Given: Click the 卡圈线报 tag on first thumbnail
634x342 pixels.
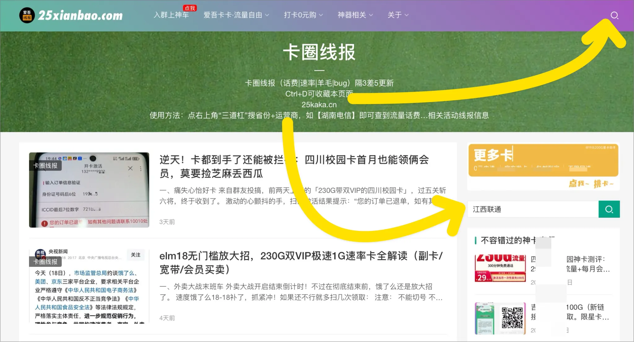Looking at the screenshot, I should tap(46, 166).
